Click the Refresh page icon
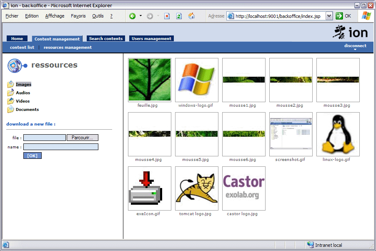 pyautogui.click(x=179, y=16)
